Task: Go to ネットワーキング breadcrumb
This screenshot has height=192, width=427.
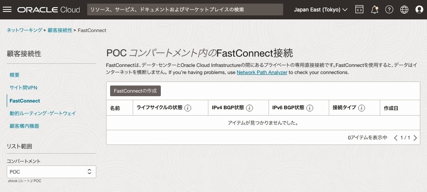Action: [x=25, y=30]
